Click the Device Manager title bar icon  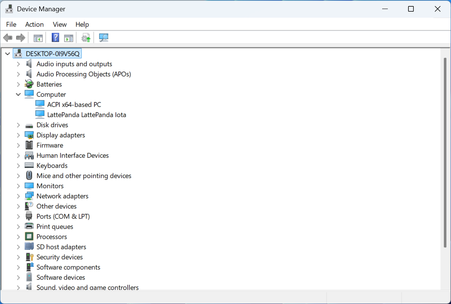tap(9, 9)
